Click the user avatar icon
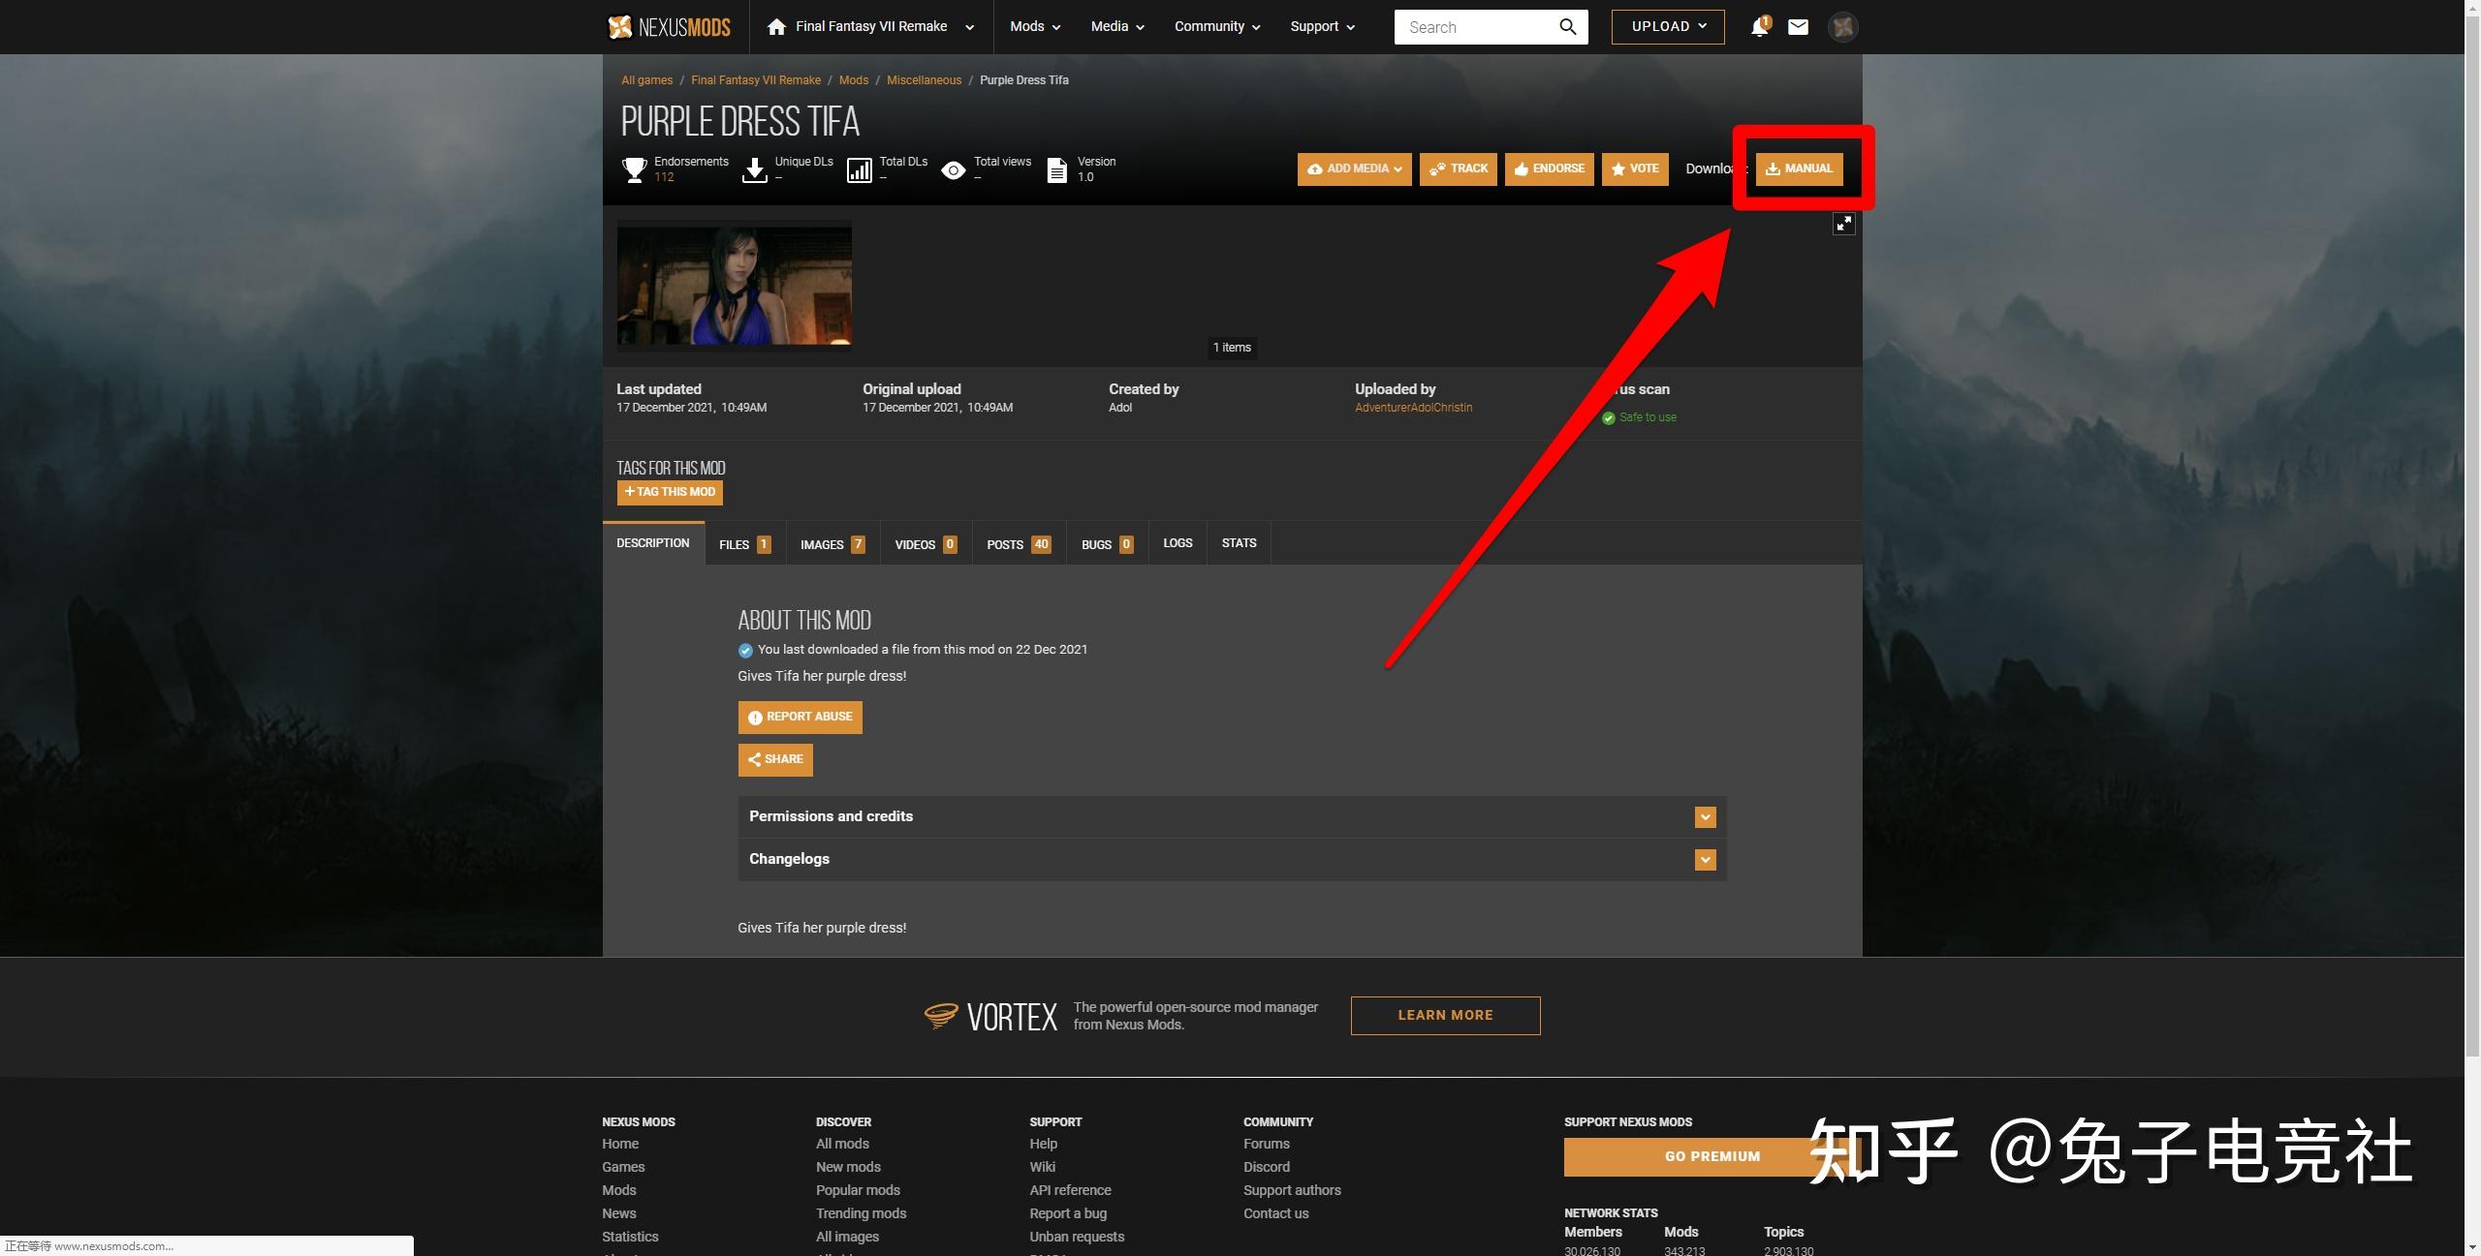Viewport: 2481px width, 1256px height. point(1842,27)
